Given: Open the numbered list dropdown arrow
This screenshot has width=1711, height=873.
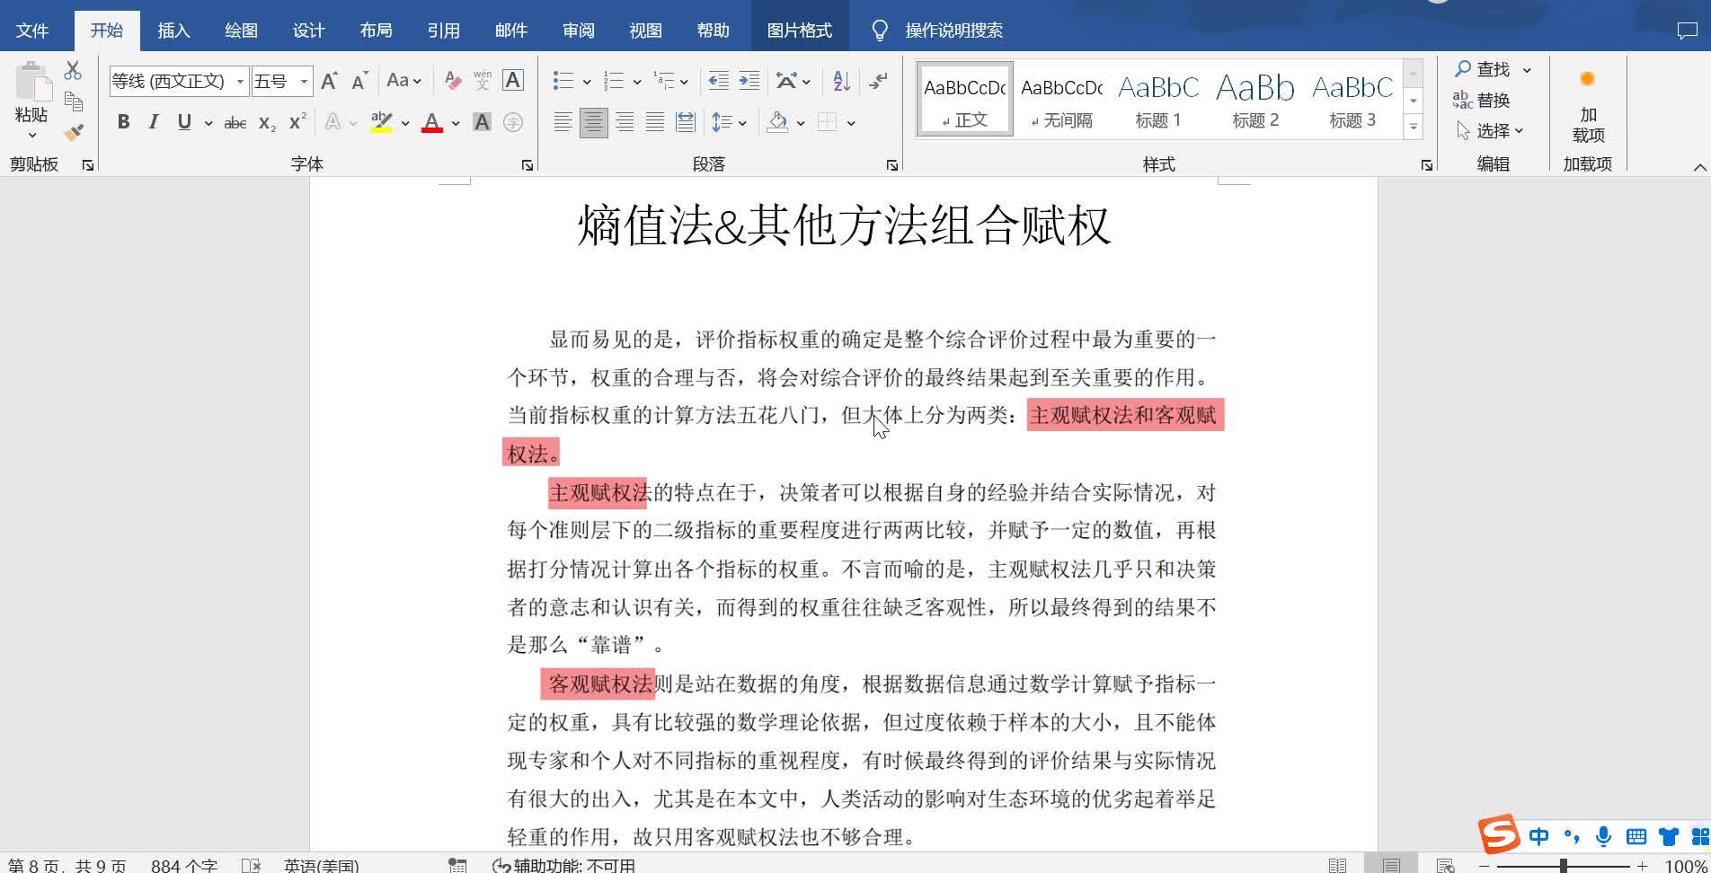Looking at the screenshot, I should (637, 82).
